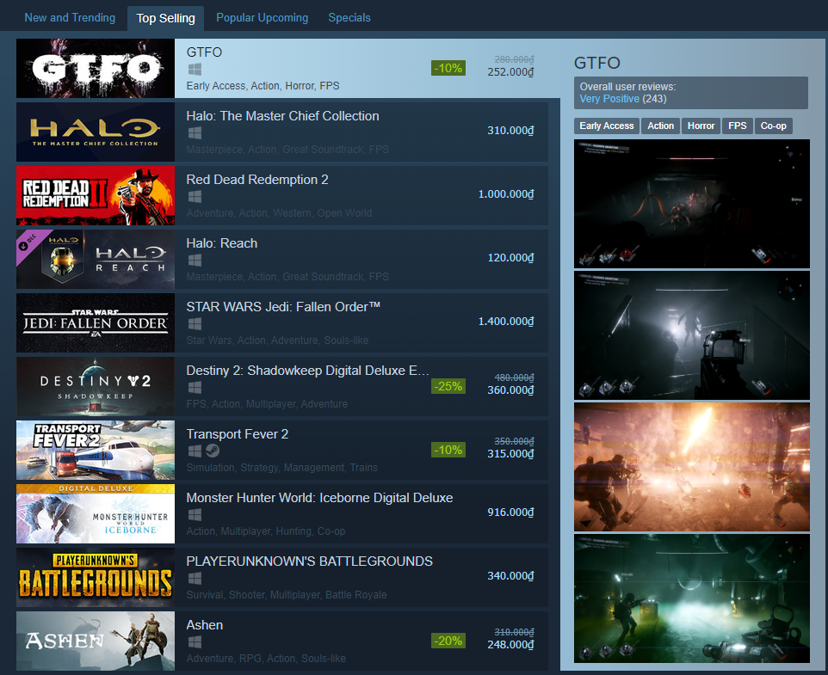Open the Popular Upcoming tab
828x675 pixels.
point(262,17)
